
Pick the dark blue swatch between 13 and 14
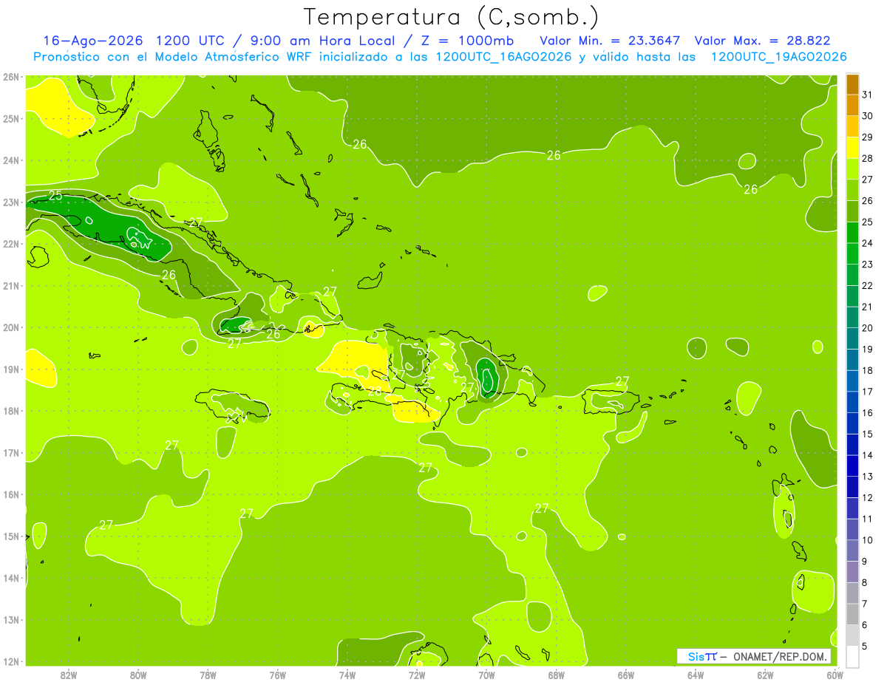tap(852, 466)
